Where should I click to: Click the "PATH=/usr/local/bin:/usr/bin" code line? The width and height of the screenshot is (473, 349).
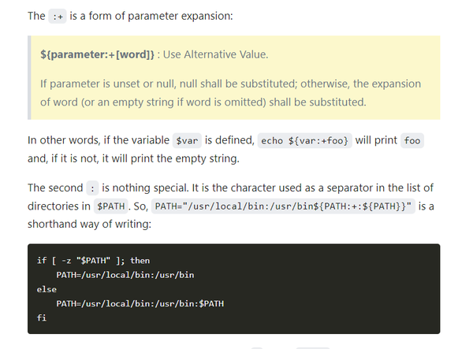125,275
